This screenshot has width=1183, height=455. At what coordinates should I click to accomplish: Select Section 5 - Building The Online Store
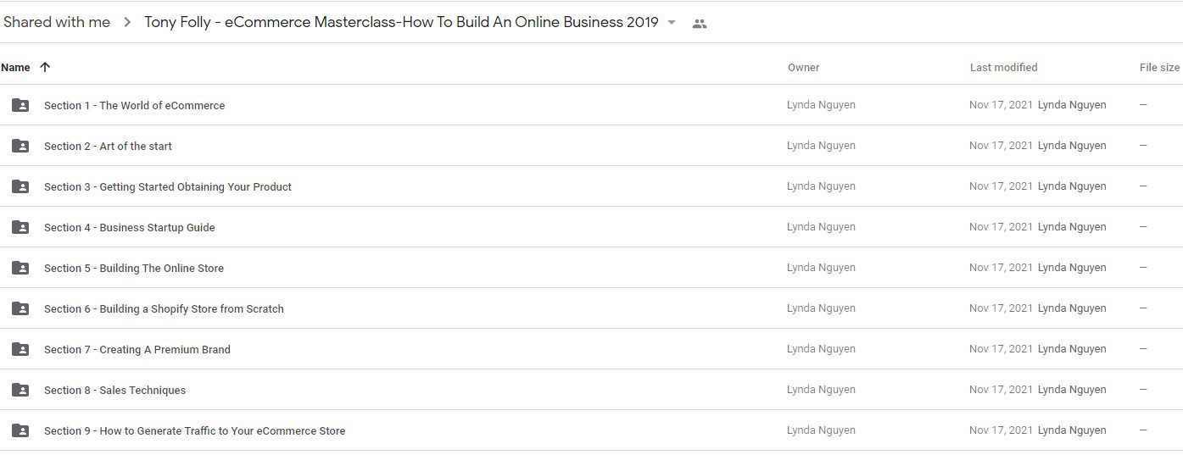(591, 268)
